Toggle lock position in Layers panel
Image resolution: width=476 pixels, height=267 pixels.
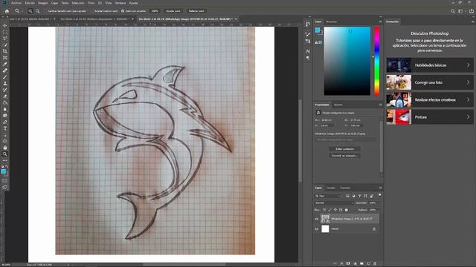point(335,209)
